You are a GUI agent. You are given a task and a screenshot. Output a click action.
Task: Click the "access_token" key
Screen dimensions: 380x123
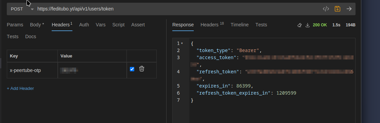(216, 57)
